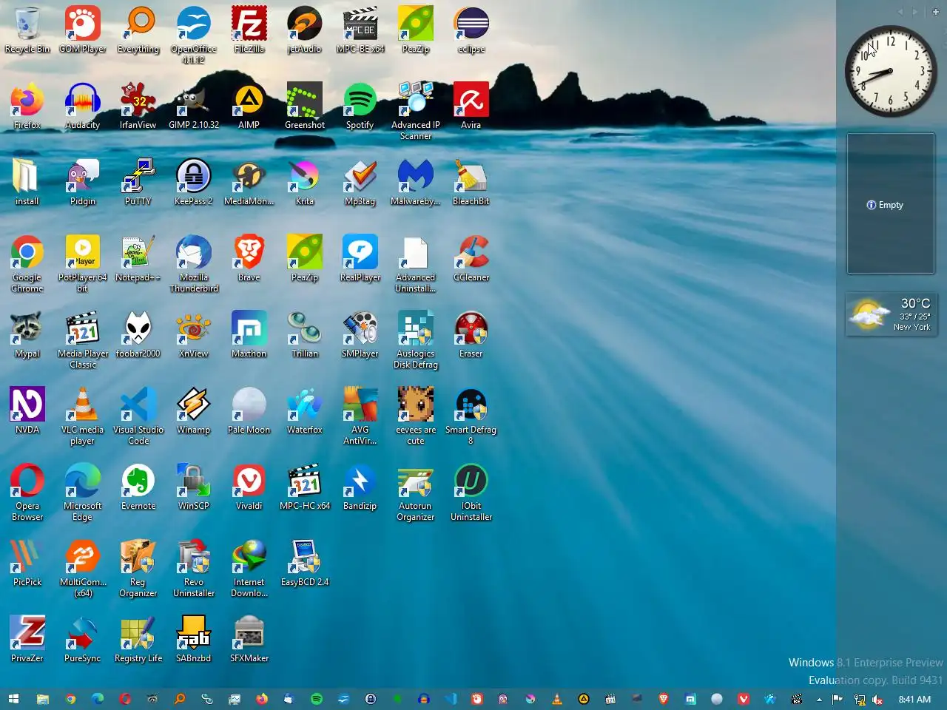Select the Greenshot desktop icon

pos(305,106)
